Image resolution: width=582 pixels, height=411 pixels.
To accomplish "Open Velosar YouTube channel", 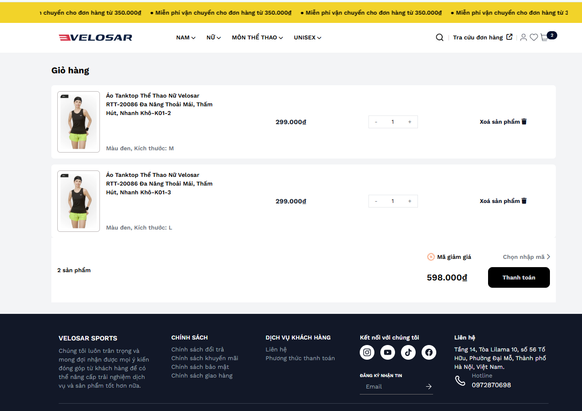I will 388,352.
